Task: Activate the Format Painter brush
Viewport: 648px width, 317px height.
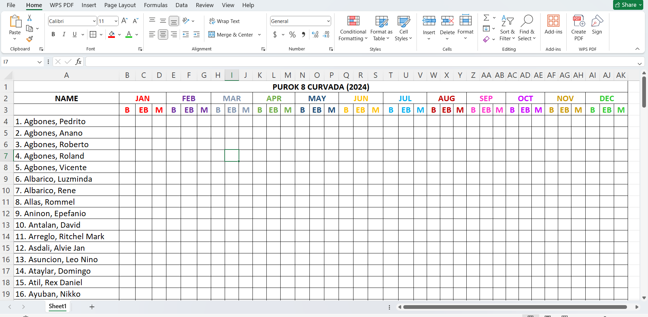Action: (29, 39)
